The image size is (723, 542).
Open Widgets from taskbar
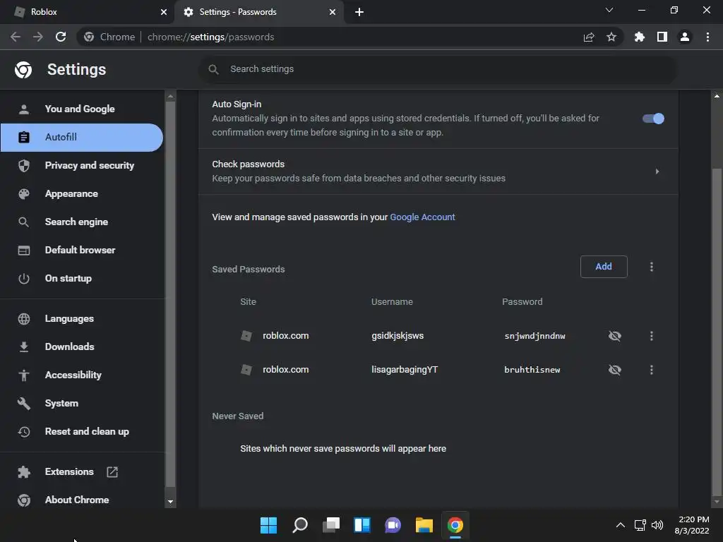tap(362, 525)
